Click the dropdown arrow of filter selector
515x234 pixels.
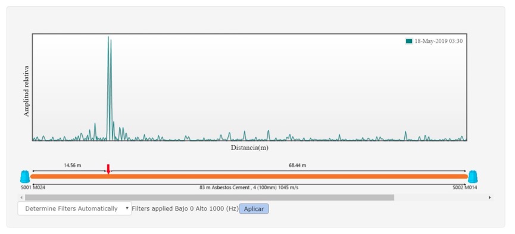coord(127,208)
